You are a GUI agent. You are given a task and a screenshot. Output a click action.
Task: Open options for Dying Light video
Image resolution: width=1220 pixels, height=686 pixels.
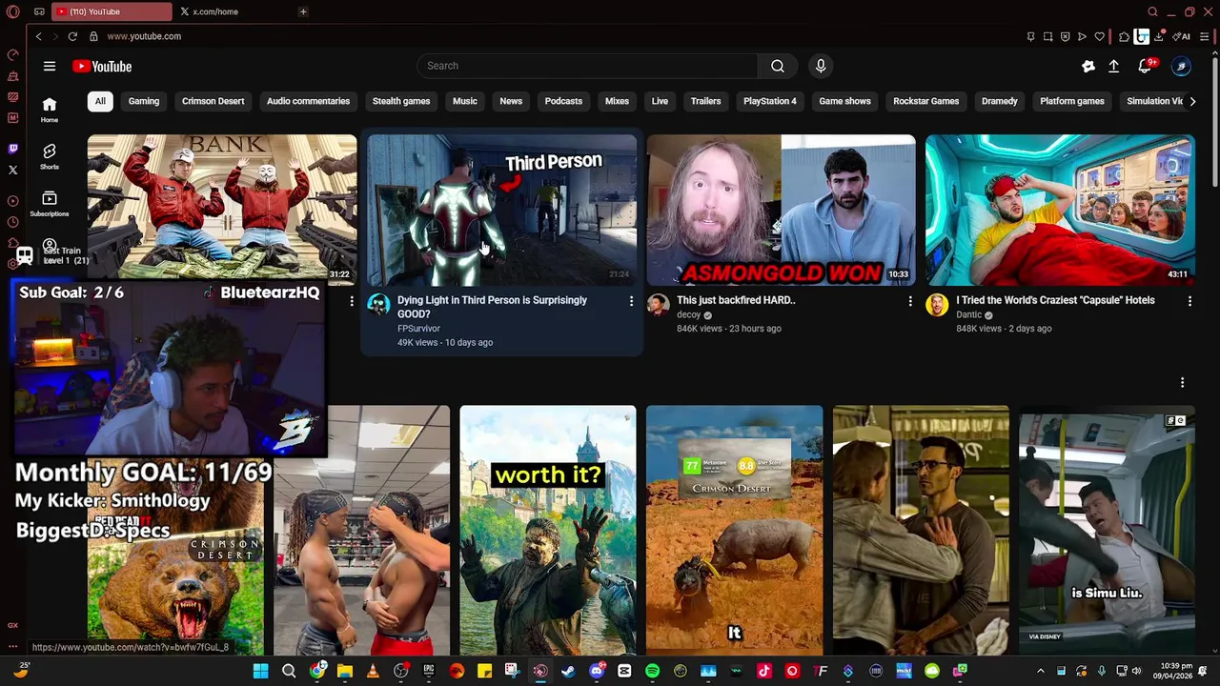[x=631, y=301]
